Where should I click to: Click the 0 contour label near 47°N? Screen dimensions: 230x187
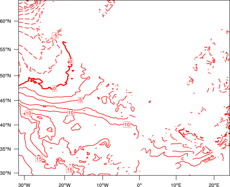pyautogui.click(x=54, y=89)
